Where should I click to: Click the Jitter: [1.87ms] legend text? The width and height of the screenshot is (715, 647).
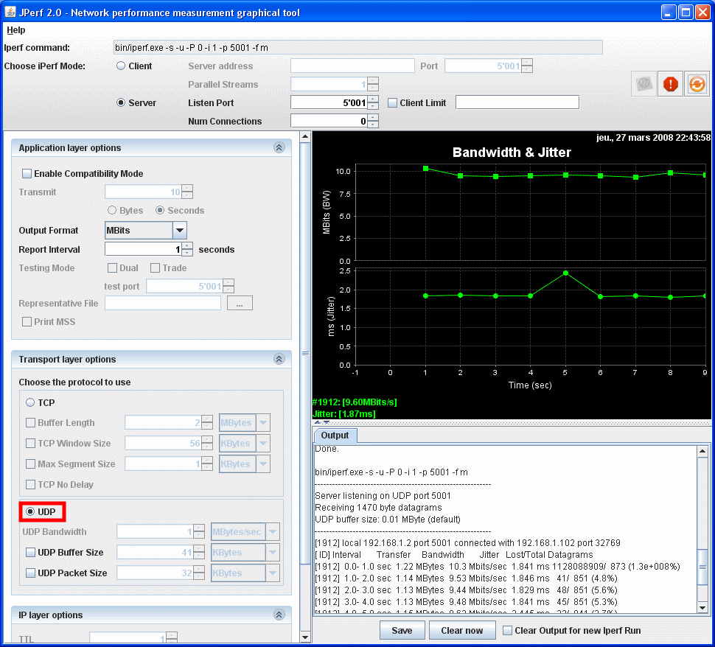point(343,414)
